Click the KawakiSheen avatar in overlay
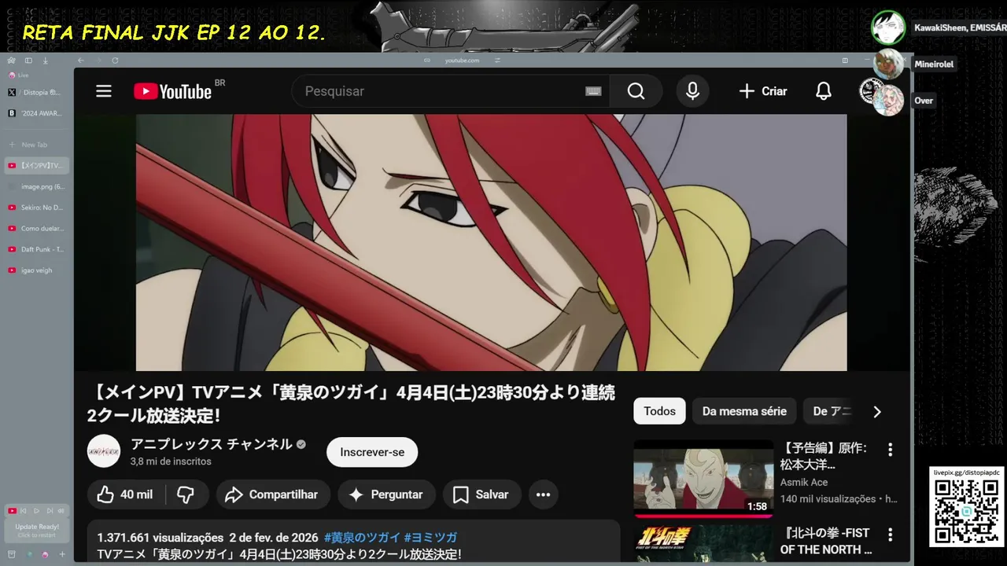 tap(888, 28)
